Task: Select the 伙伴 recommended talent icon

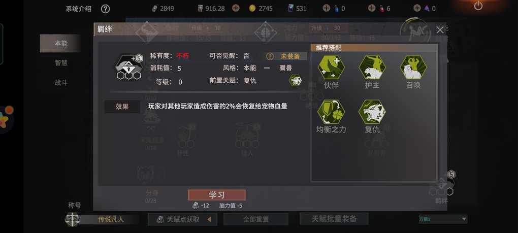Action: tap(331, 68)
